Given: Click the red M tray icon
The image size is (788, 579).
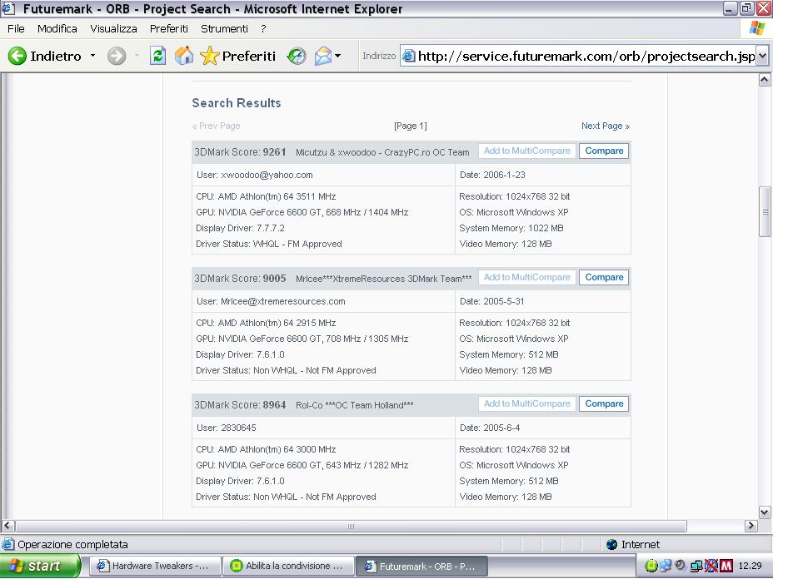Looking at the screenshot, I should coord(726,566).
